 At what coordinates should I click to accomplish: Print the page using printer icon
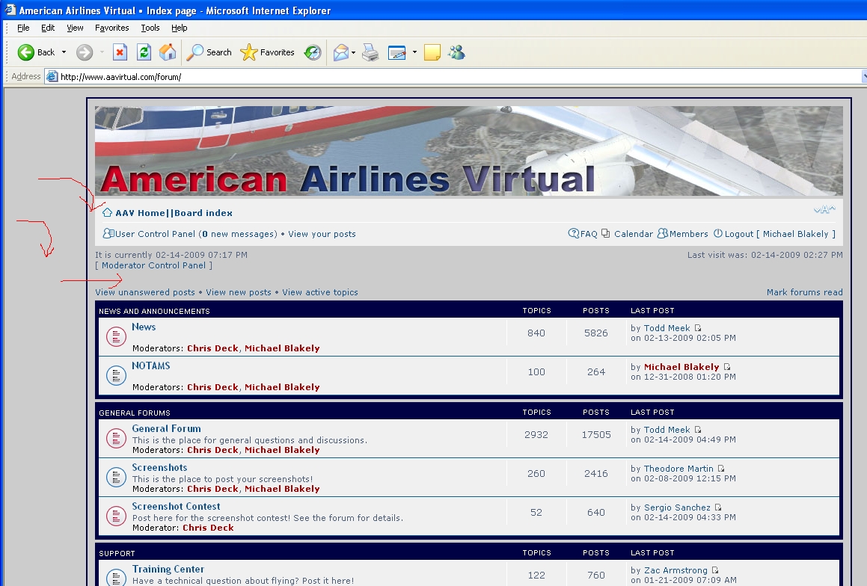click(370, 52)
